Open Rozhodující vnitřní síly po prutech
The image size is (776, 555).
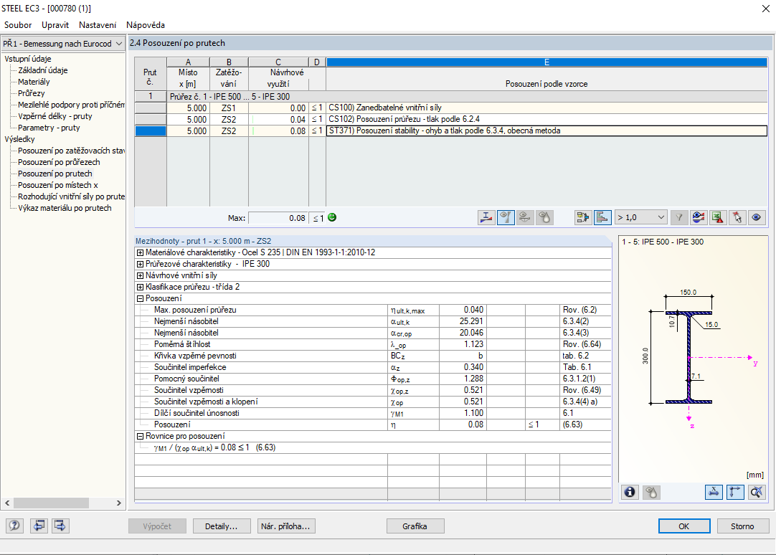click(x=71, y=196)
